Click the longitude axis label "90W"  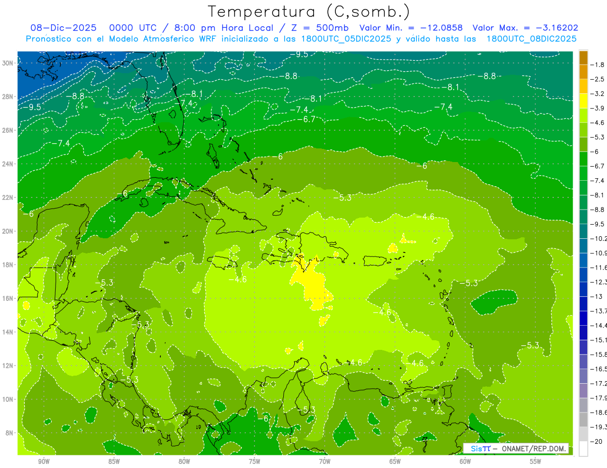[x=44, y=461]
